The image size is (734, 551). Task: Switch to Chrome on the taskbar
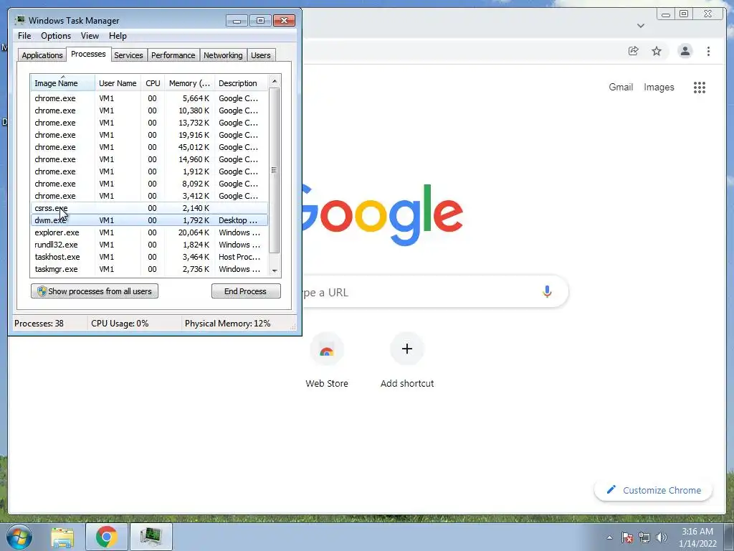pyautogui.click(x=107, y=537)
